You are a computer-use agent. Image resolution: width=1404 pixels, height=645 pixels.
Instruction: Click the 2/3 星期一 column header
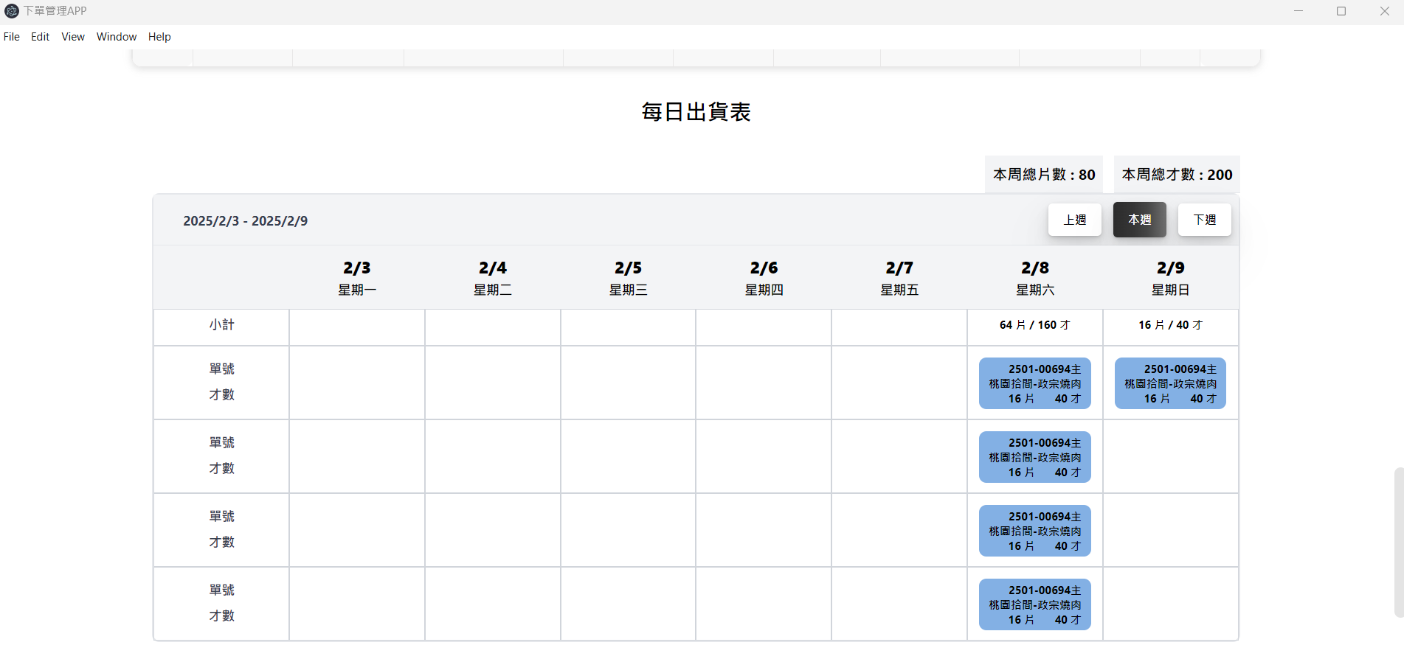pos(357,277)
